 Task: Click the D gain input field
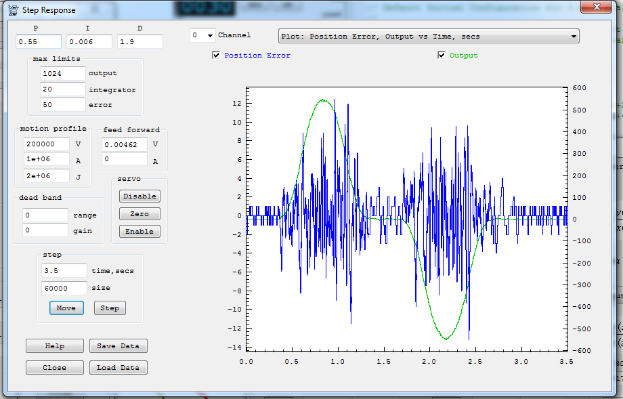click(x=139, y=42)
